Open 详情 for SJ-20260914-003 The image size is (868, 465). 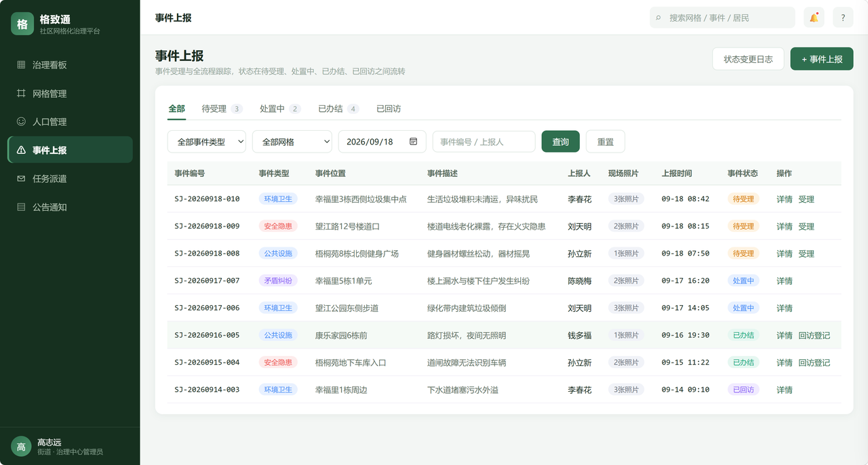click(785, 390)
